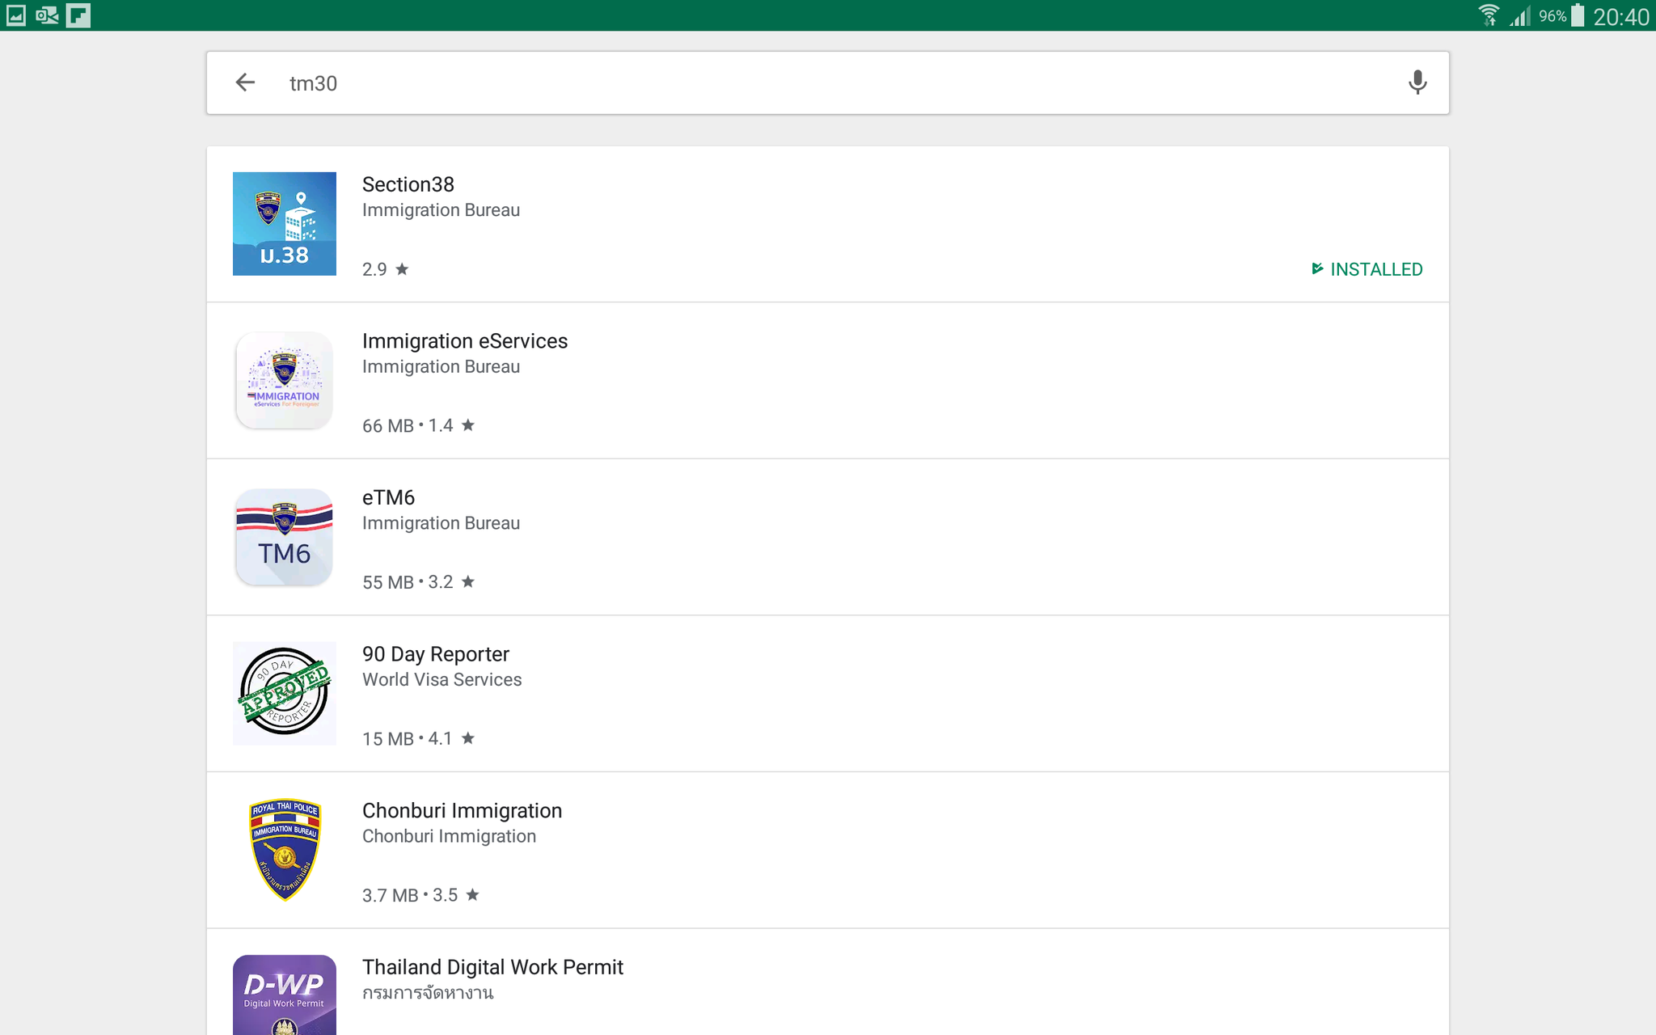Tap '66 MB • 1.4' rating text

pos(418,425)
